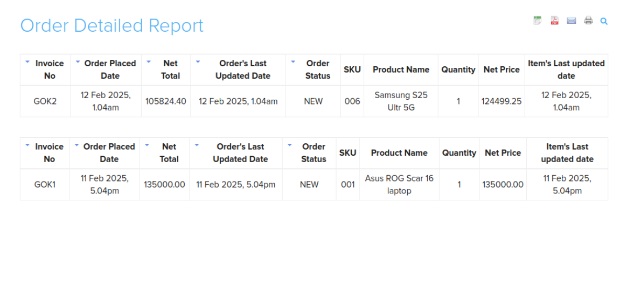
Task: Sort first table by Invoice No arrow
Action: coord(27,62)
